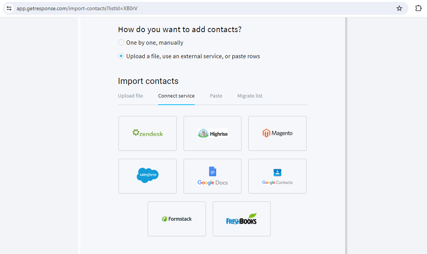Select Zendesk as the import service
The height and width of the screenshot is (254, 427).
coord(147,133)
